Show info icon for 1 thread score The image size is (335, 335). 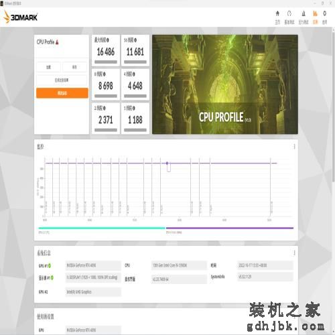(133, 109)
